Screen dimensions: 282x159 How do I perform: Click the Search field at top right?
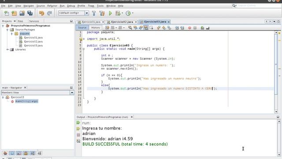pos(259,6)
